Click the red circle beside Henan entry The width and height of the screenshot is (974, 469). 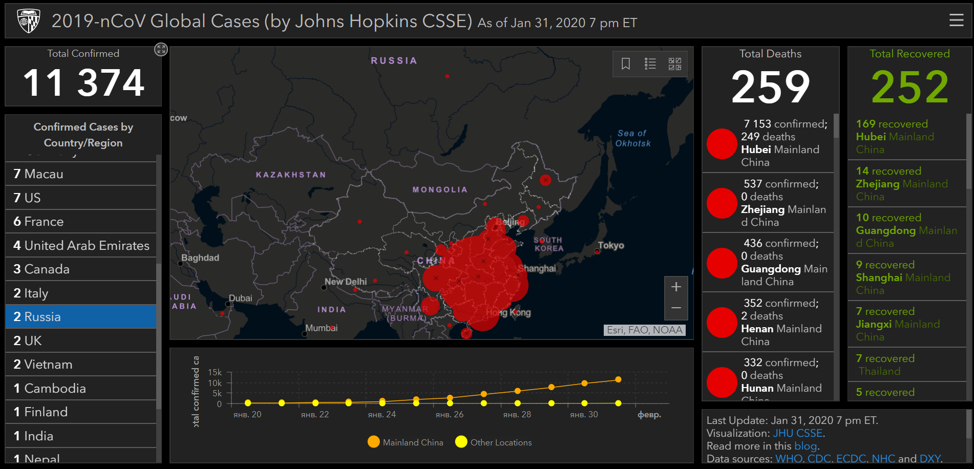pyautogui.click(x=722, y=323)
